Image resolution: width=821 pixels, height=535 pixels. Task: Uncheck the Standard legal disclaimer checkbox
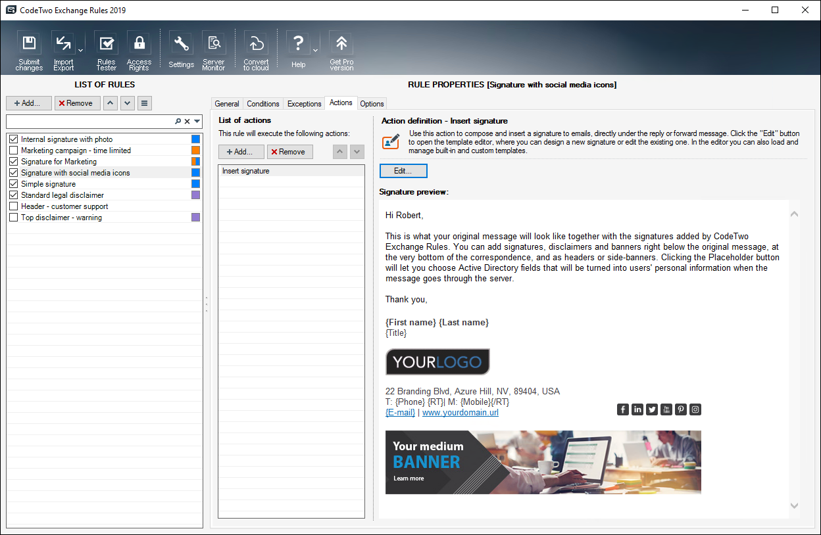click(13, 195)
